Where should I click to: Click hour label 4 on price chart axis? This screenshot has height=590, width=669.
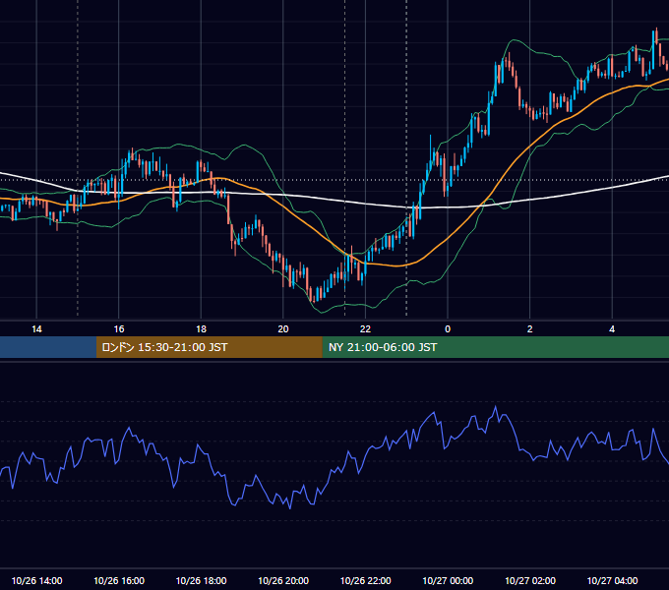tap(612, 329)
